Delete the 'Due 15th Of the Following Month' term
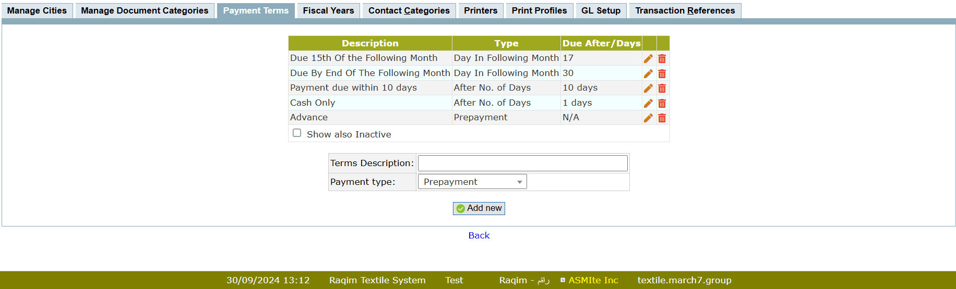956x289 pixels. coord(662,58)
